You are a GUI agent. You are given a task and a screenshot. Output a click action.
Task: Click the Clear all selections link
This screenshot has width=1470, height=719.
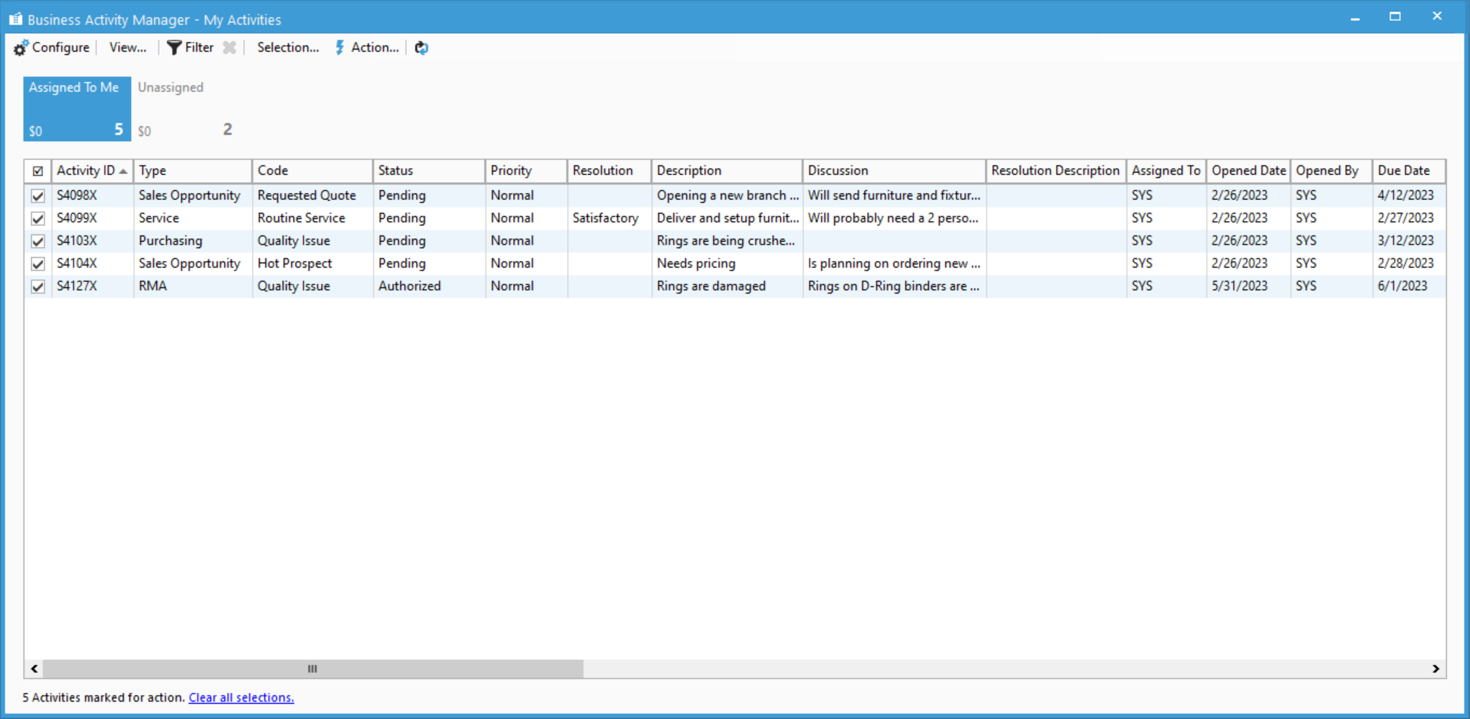click(x=241, y=697)
